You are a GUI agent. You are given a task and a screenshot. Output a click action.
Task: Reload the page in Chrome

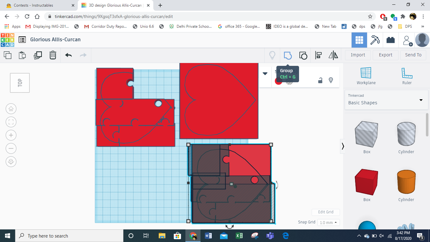(x=27, y=16)
